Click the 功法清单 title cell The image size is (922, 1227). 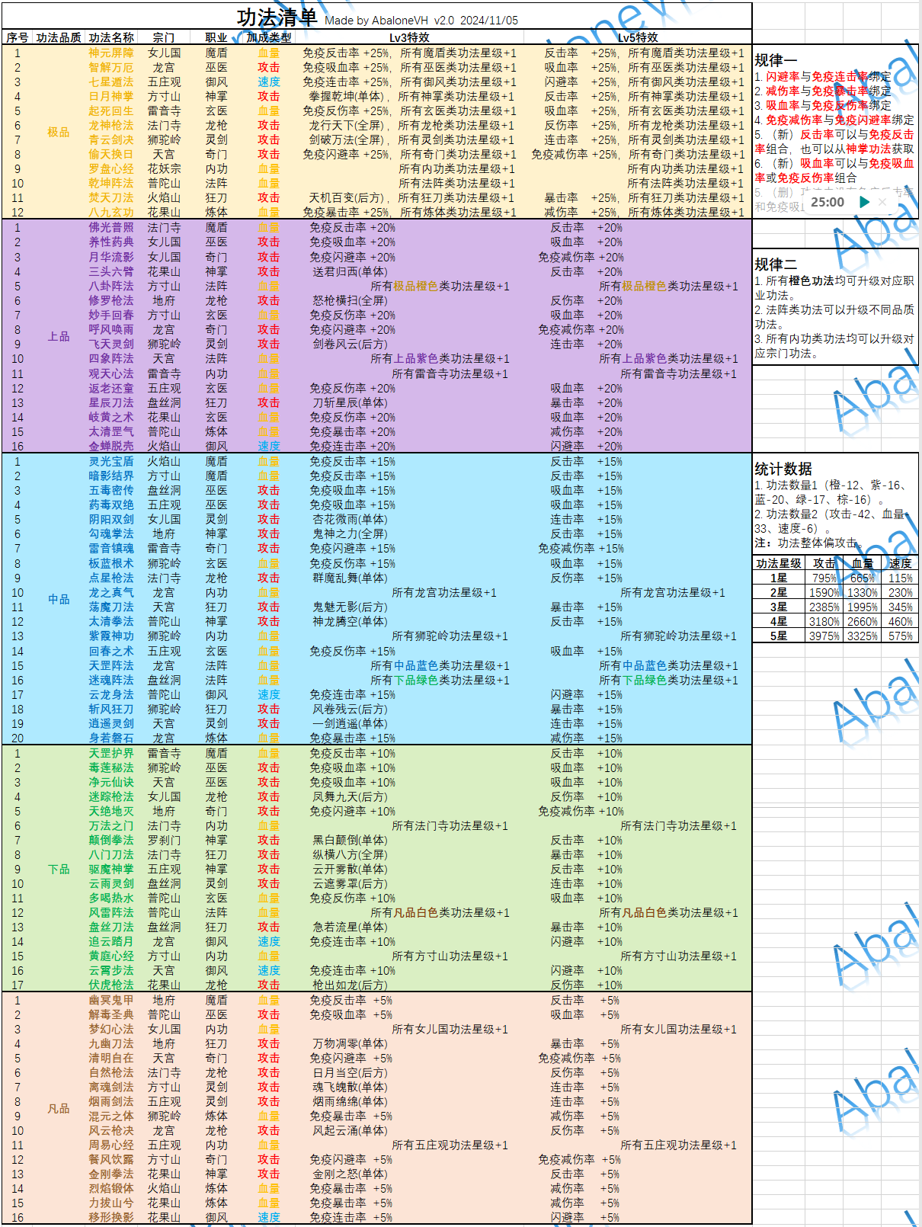point(277,18)
